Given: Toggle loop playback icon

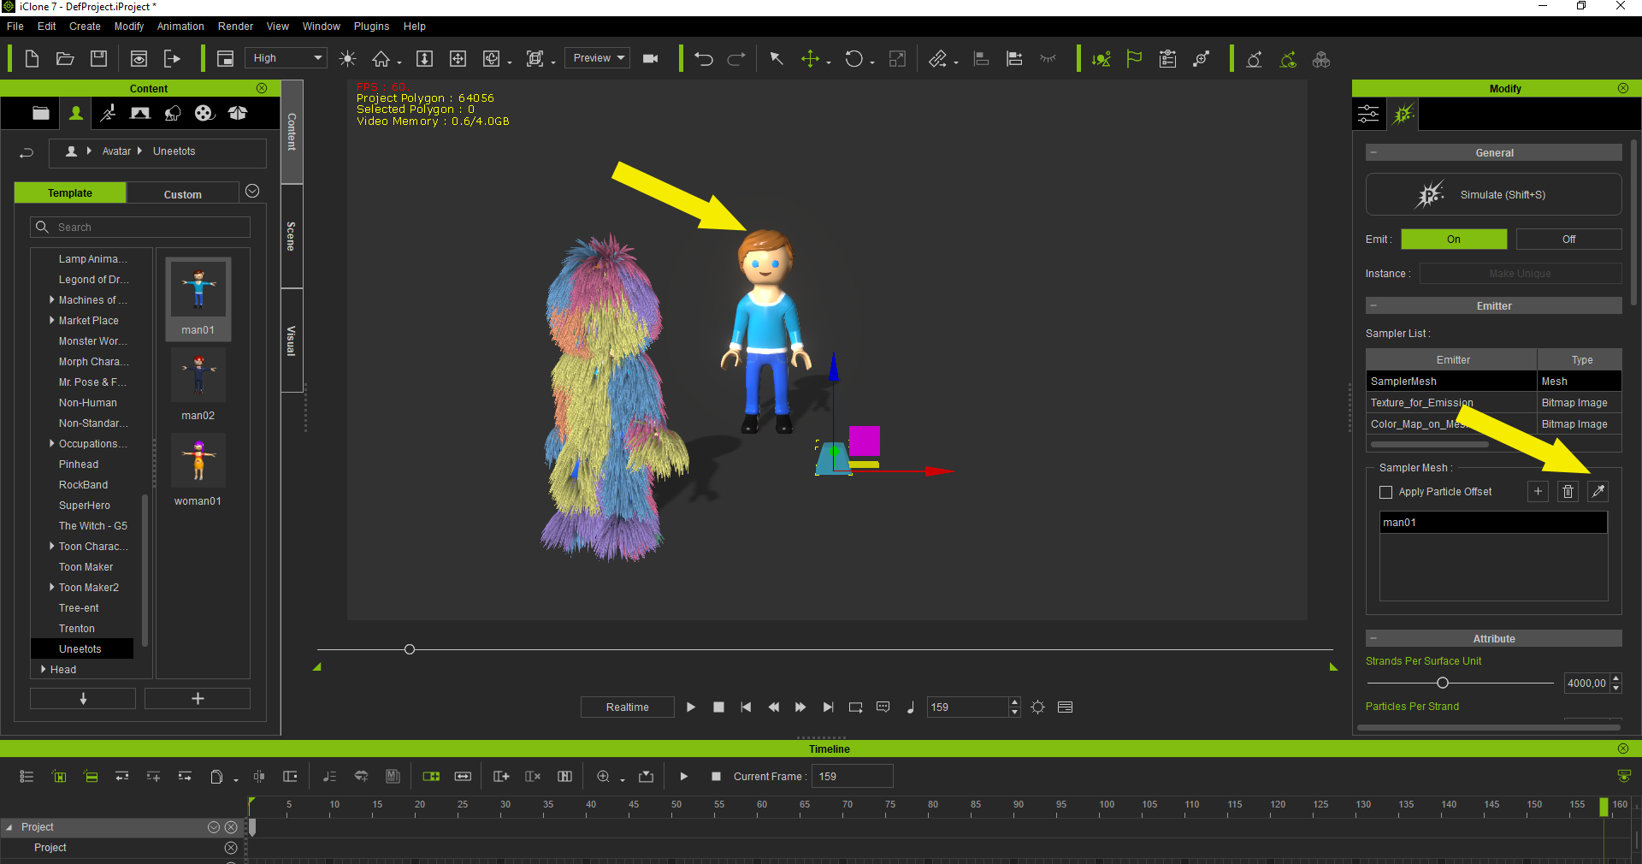Looking at the screenshot, I should point(855,707).
